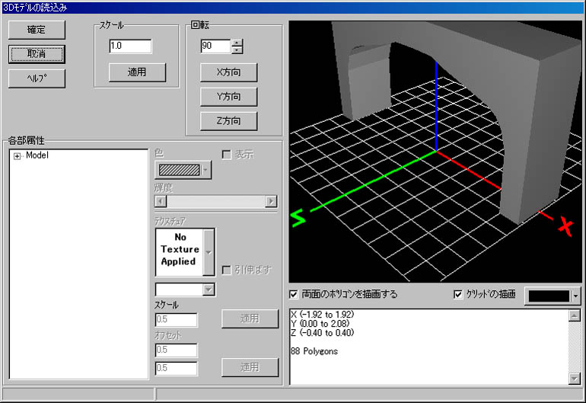Toggle グリッドの描画 grid checkbox
586x403 pixels.
pos(458,295)
